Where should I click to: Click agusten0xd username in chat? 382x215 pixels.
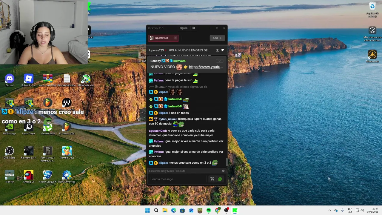click(158, 130)
